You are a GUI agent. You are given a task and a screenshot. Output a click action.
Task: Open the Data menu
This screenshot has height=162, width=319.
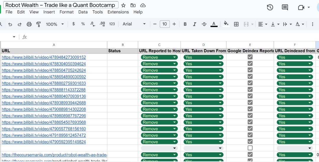(x=83, y=12)
